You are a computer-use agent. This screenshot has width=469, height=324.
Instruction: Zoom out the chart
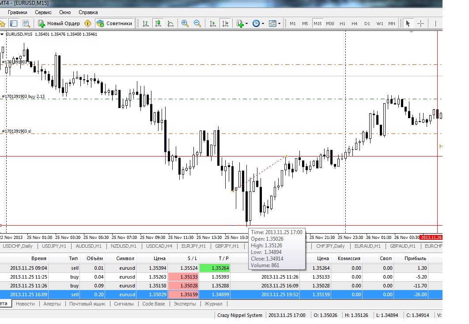coord(197,23)
